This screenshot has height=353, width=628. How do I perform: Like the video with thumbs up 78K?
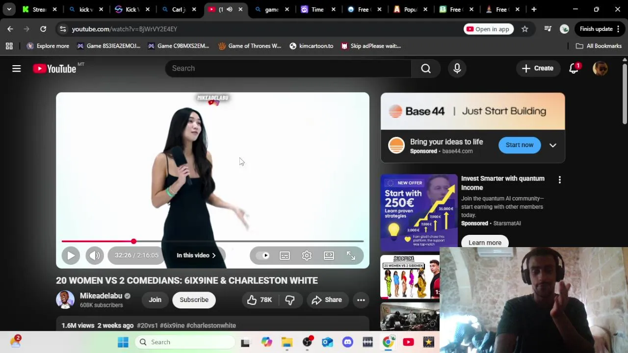click(x=260, y=300)
